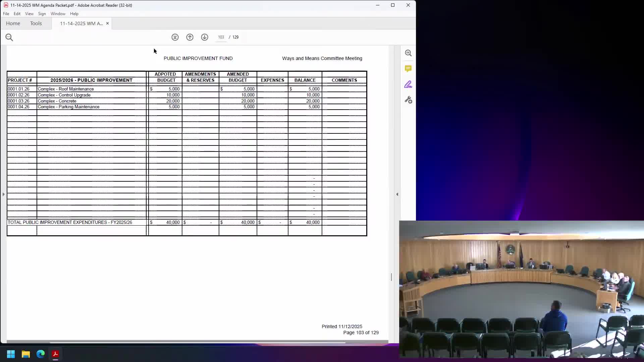Open the File menu
This screenshot has height=362, width=644.
coord(6,14)
